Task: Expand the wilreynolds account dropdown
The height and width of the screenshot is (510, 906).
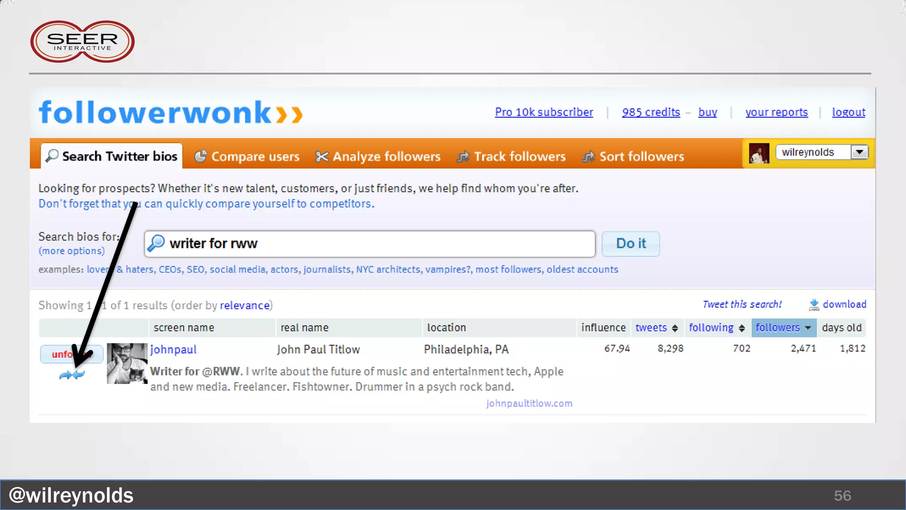Action: (x=859, y=152)
